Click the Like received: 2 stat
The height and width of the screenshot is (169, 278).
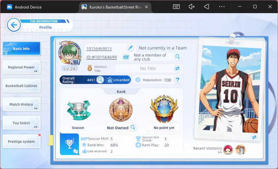97,151
